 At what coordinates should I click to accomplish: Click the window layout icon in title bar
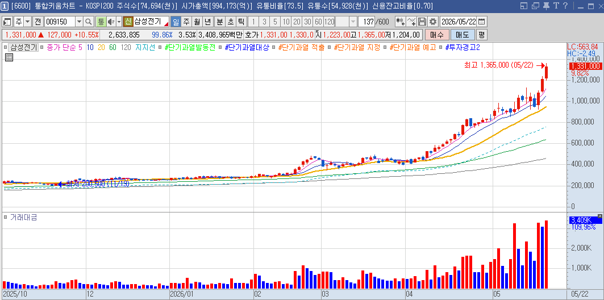(523, 5)
